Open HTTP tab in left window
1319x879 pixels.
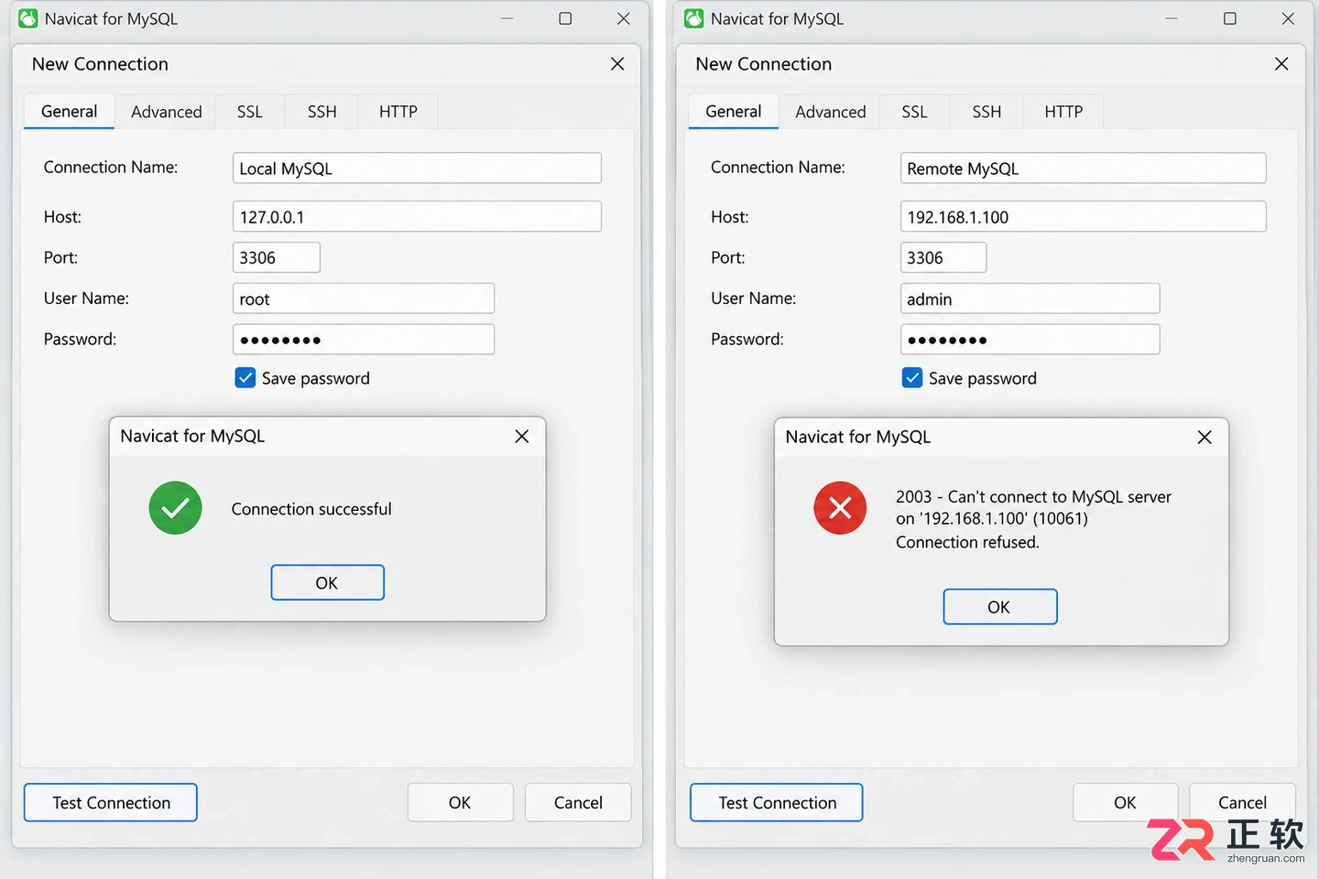click(x=398, y=112)
